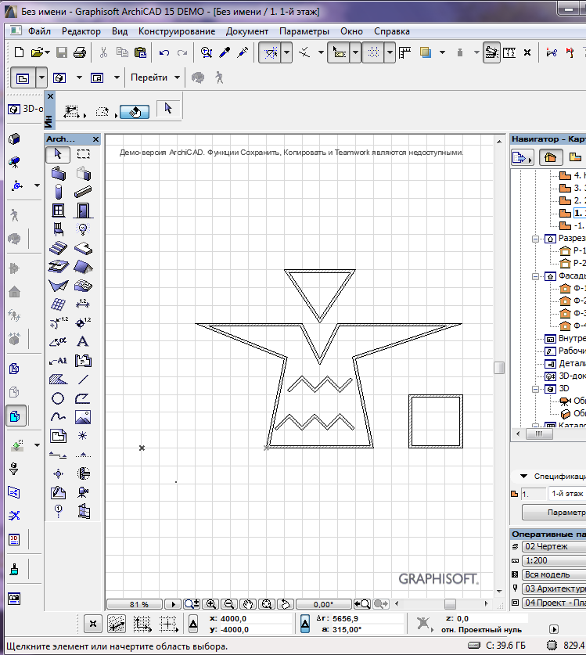Click the Inject parameters syringe icon

[243, 52]
